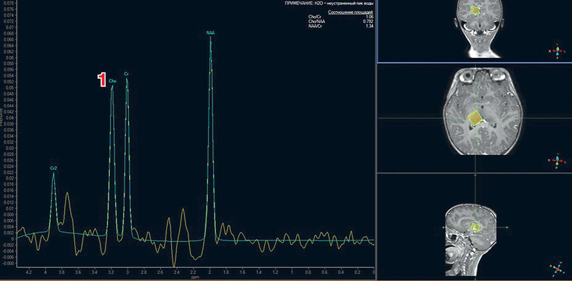This screenshot has width=572, height=281.
Task: Click the ПРИМЕЧАНИЕ H2O note text
Action: (329, 3)
